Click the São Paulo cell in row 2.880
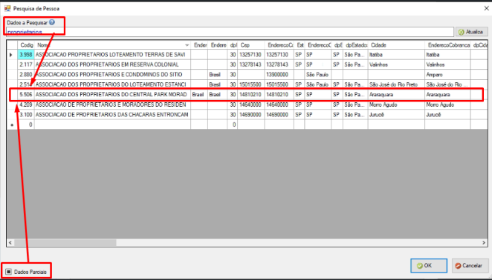 pos(317,75)
